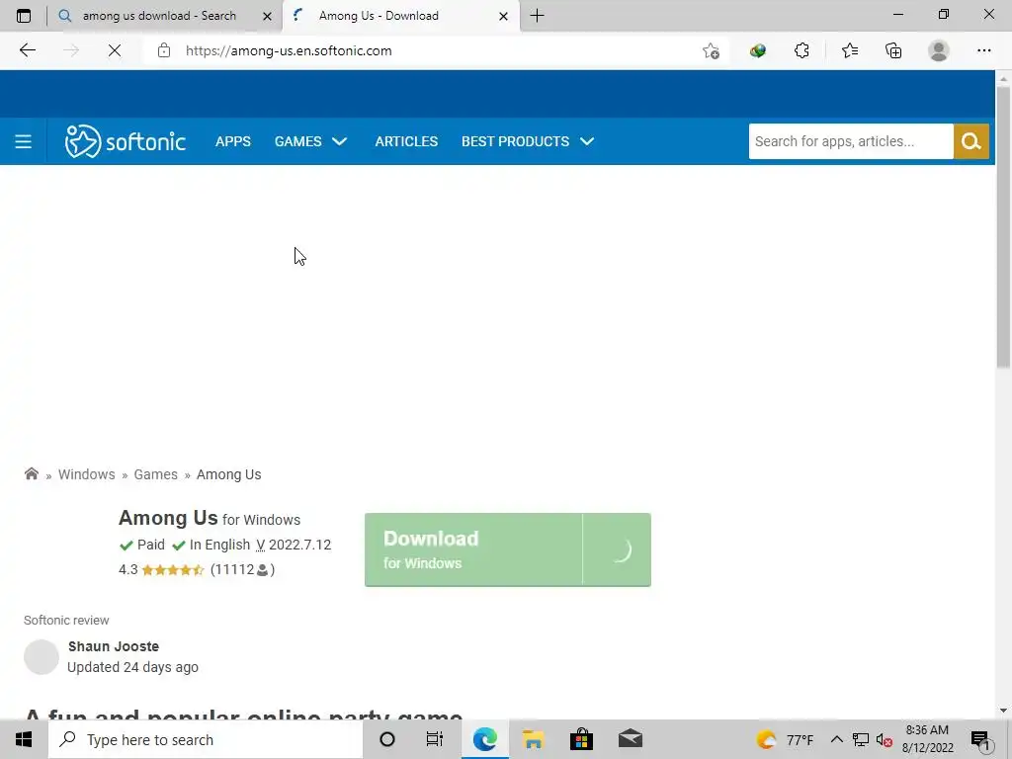This screenshot has height=759, width=1012.
Task: View site information lock icon
Action: 164,50
